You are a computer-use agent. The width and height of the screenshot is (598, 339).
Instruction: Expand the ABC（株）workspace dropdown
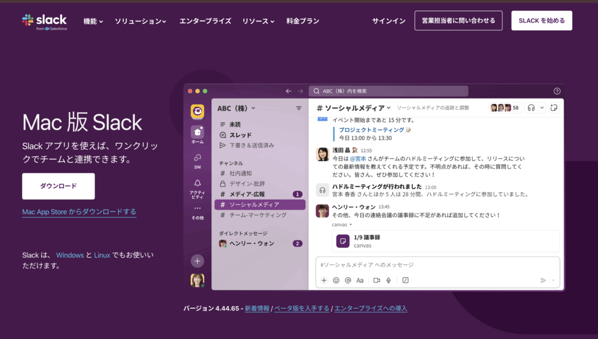coord(237,108)
